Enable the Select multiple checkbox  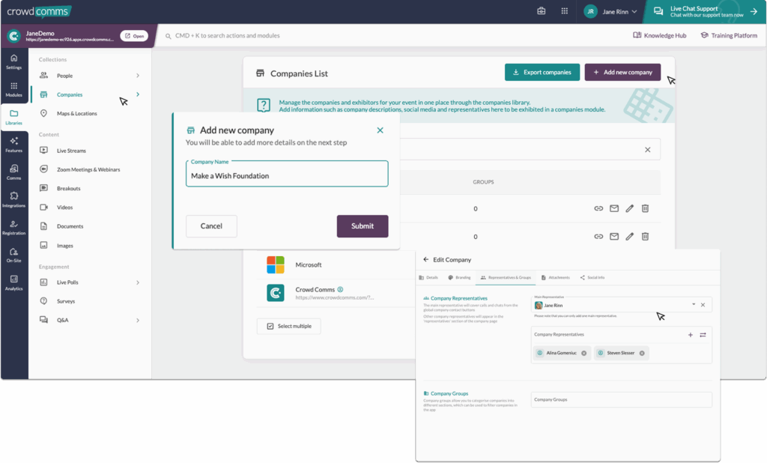tap(270, 326)
